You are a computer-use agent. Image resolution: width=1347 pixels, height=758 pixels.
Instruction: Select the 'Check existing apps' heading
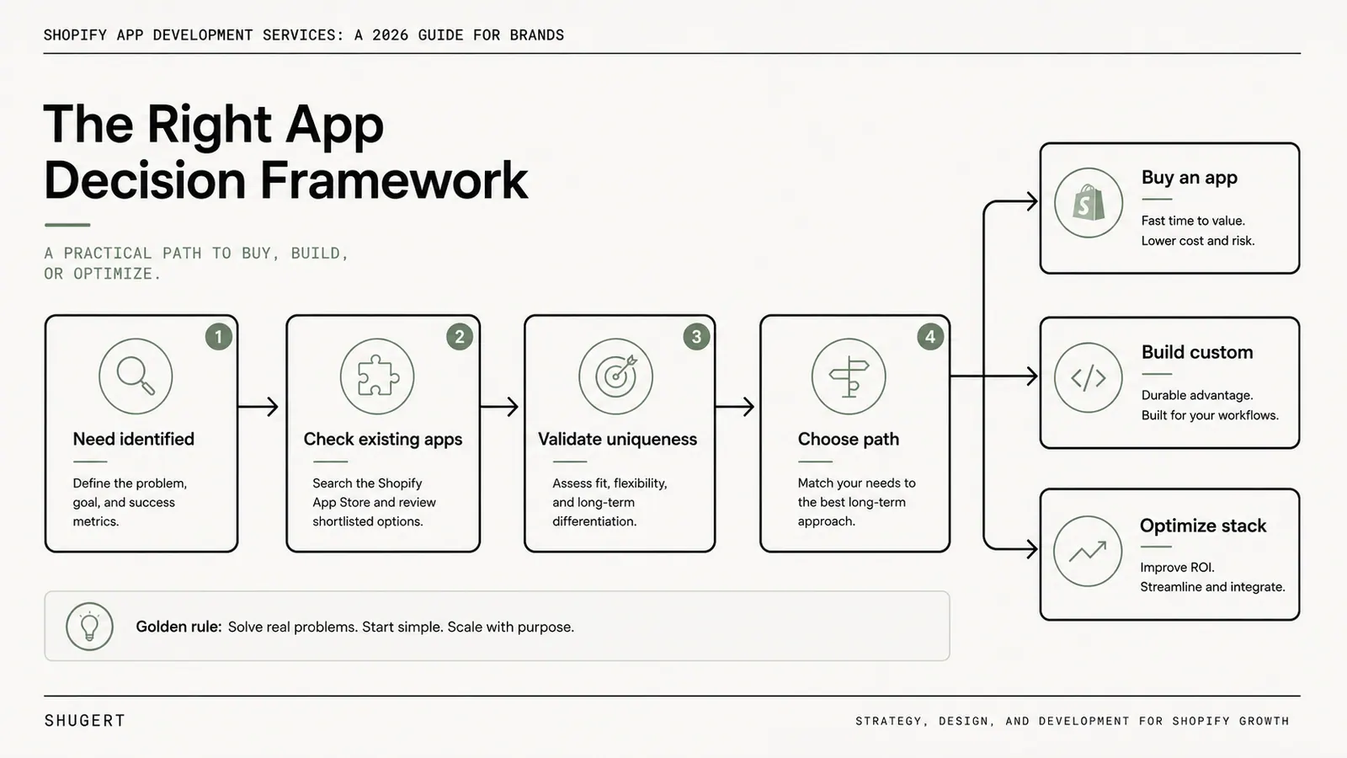point(383,439)
